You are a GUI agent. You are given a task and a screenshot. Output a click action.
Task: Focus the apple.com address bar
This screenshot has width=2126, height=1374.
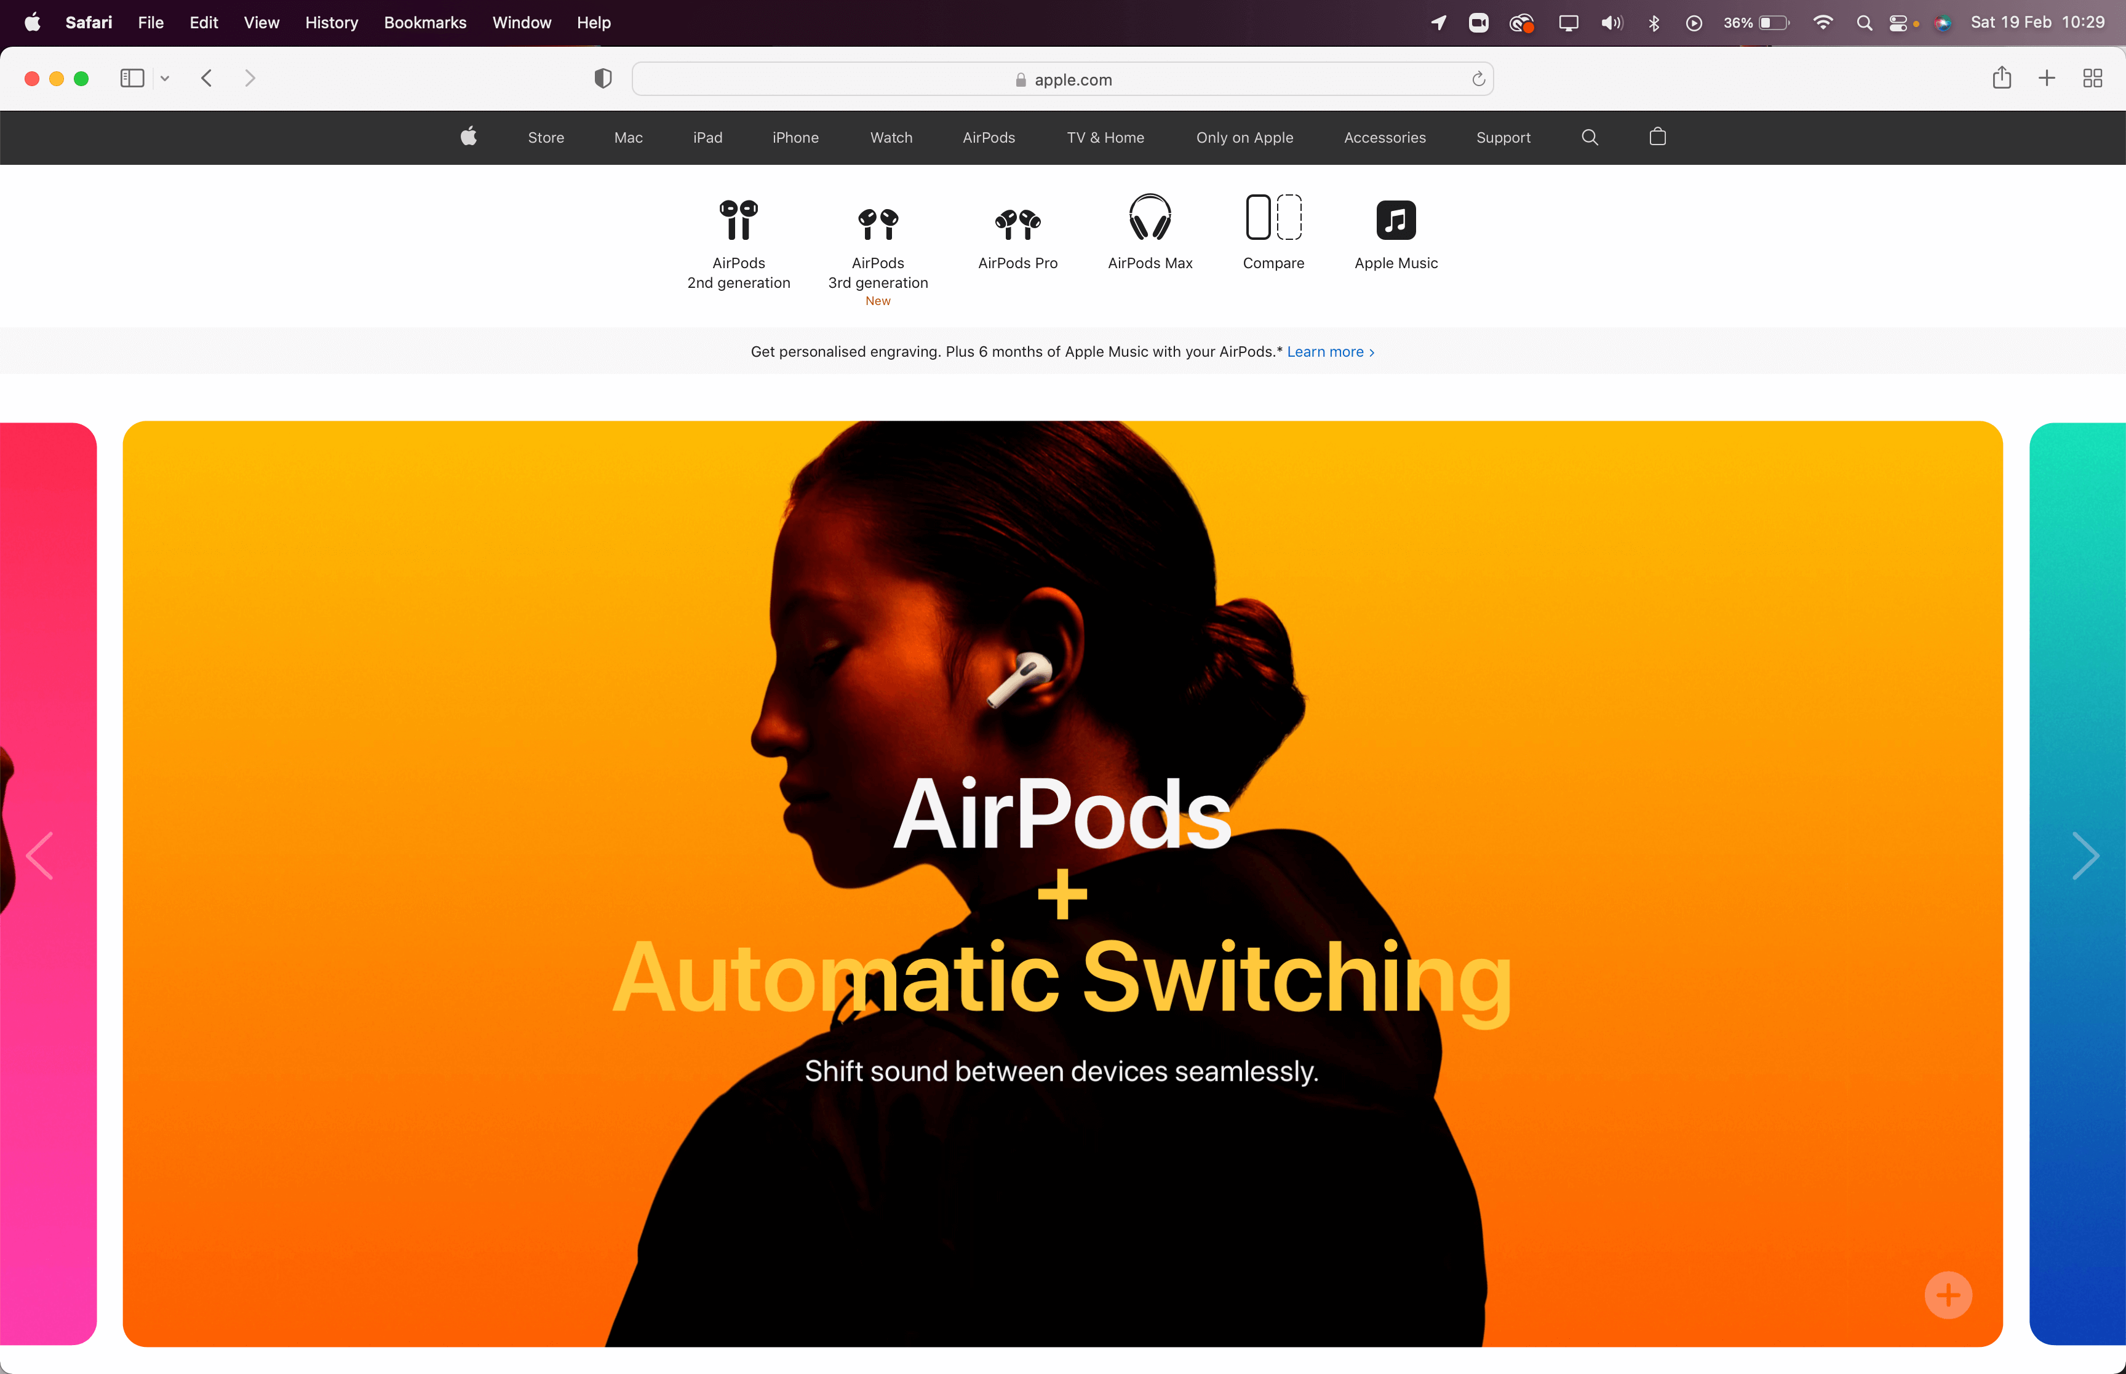coord(1062,79)
